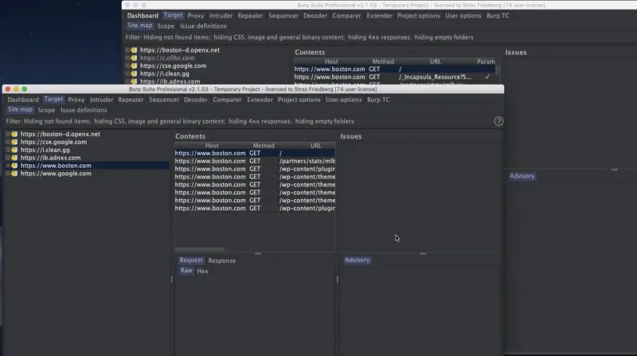This screenshot has height=356, width=637.
Task: Click the green zoom window button
Action: click(x=25, y=89)
